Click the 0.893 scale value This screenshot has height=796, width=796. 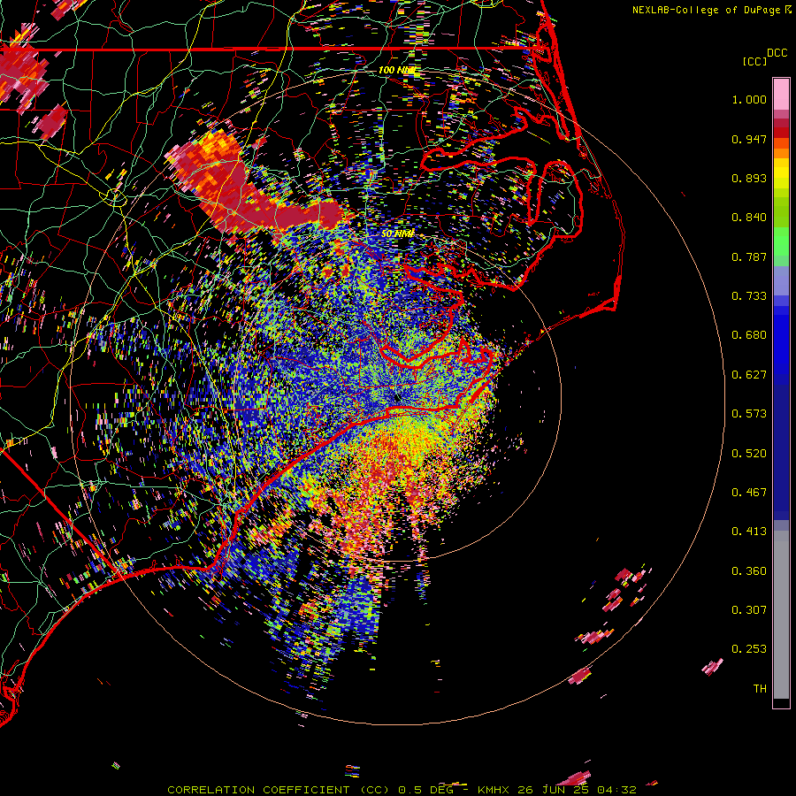(749, 178)
